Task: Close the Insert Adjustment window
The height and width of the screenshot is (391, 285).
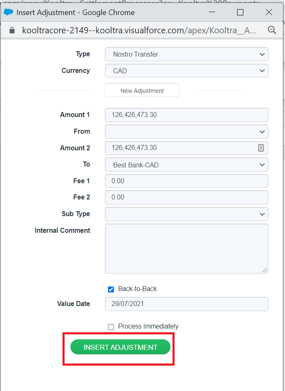Action: [269, 12]
